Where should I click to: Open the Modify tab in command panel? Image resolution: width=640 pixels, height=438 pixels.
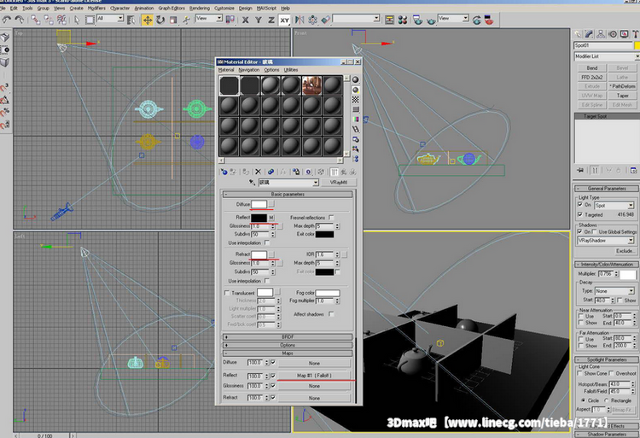pyautogui.click(x=589, y=34)
